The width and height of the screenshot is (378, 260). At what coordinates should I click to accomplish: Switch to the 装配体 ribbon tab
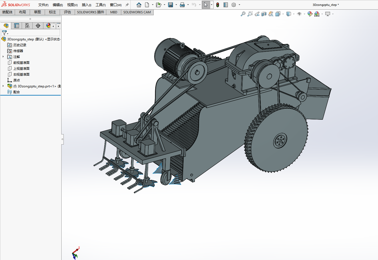pyautogui.click(x=7, y=12)
